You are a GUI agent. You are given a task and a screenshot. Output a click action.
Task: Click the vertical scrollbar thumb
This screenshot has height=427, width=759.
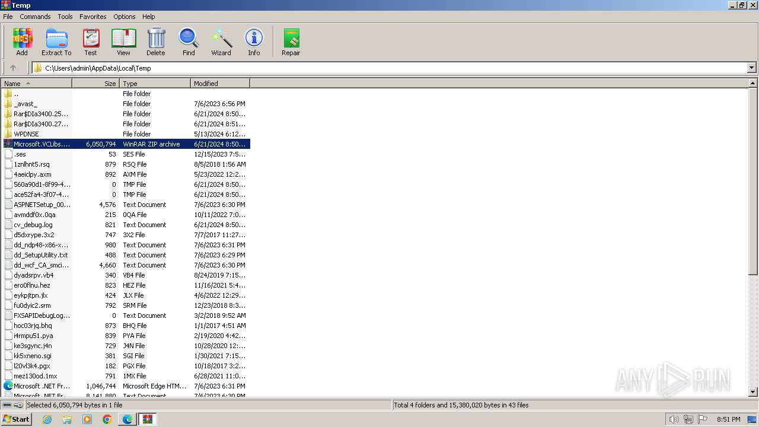[x=753, y=181]
